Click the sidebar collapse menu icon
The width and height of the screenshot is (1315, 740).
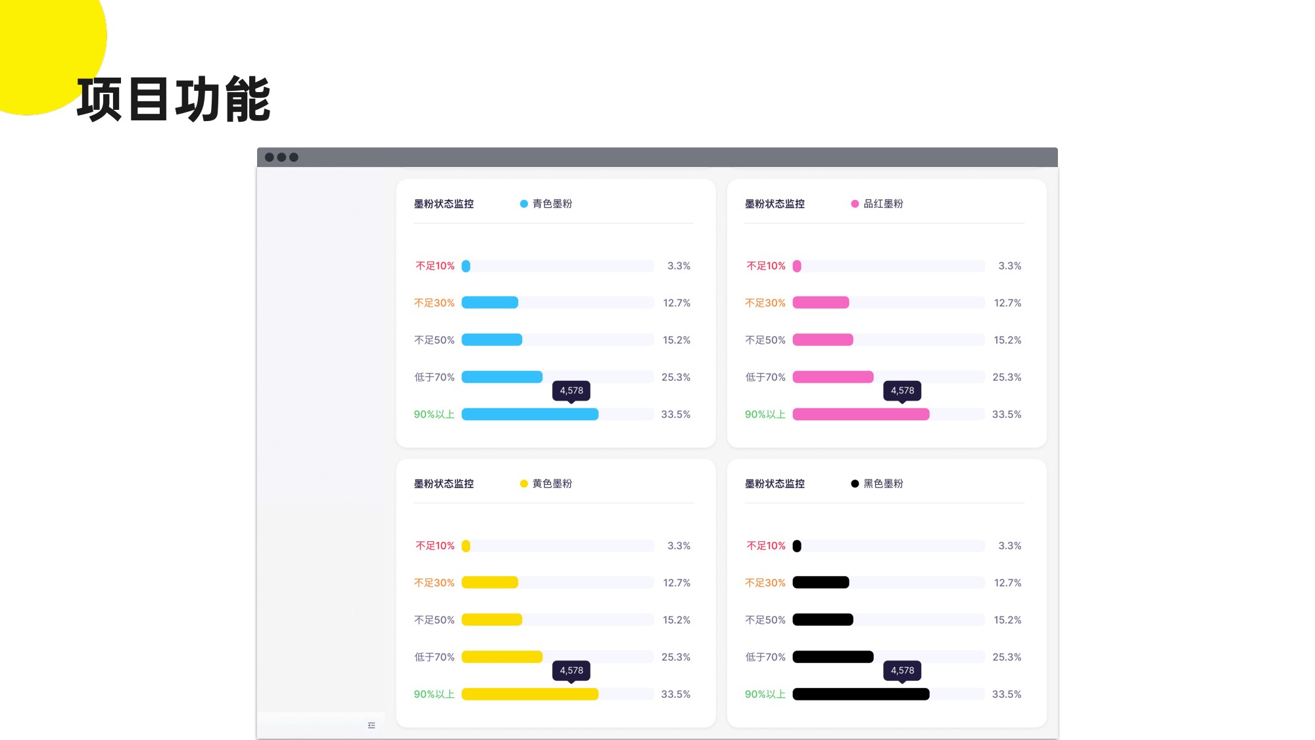coord(371,725)
